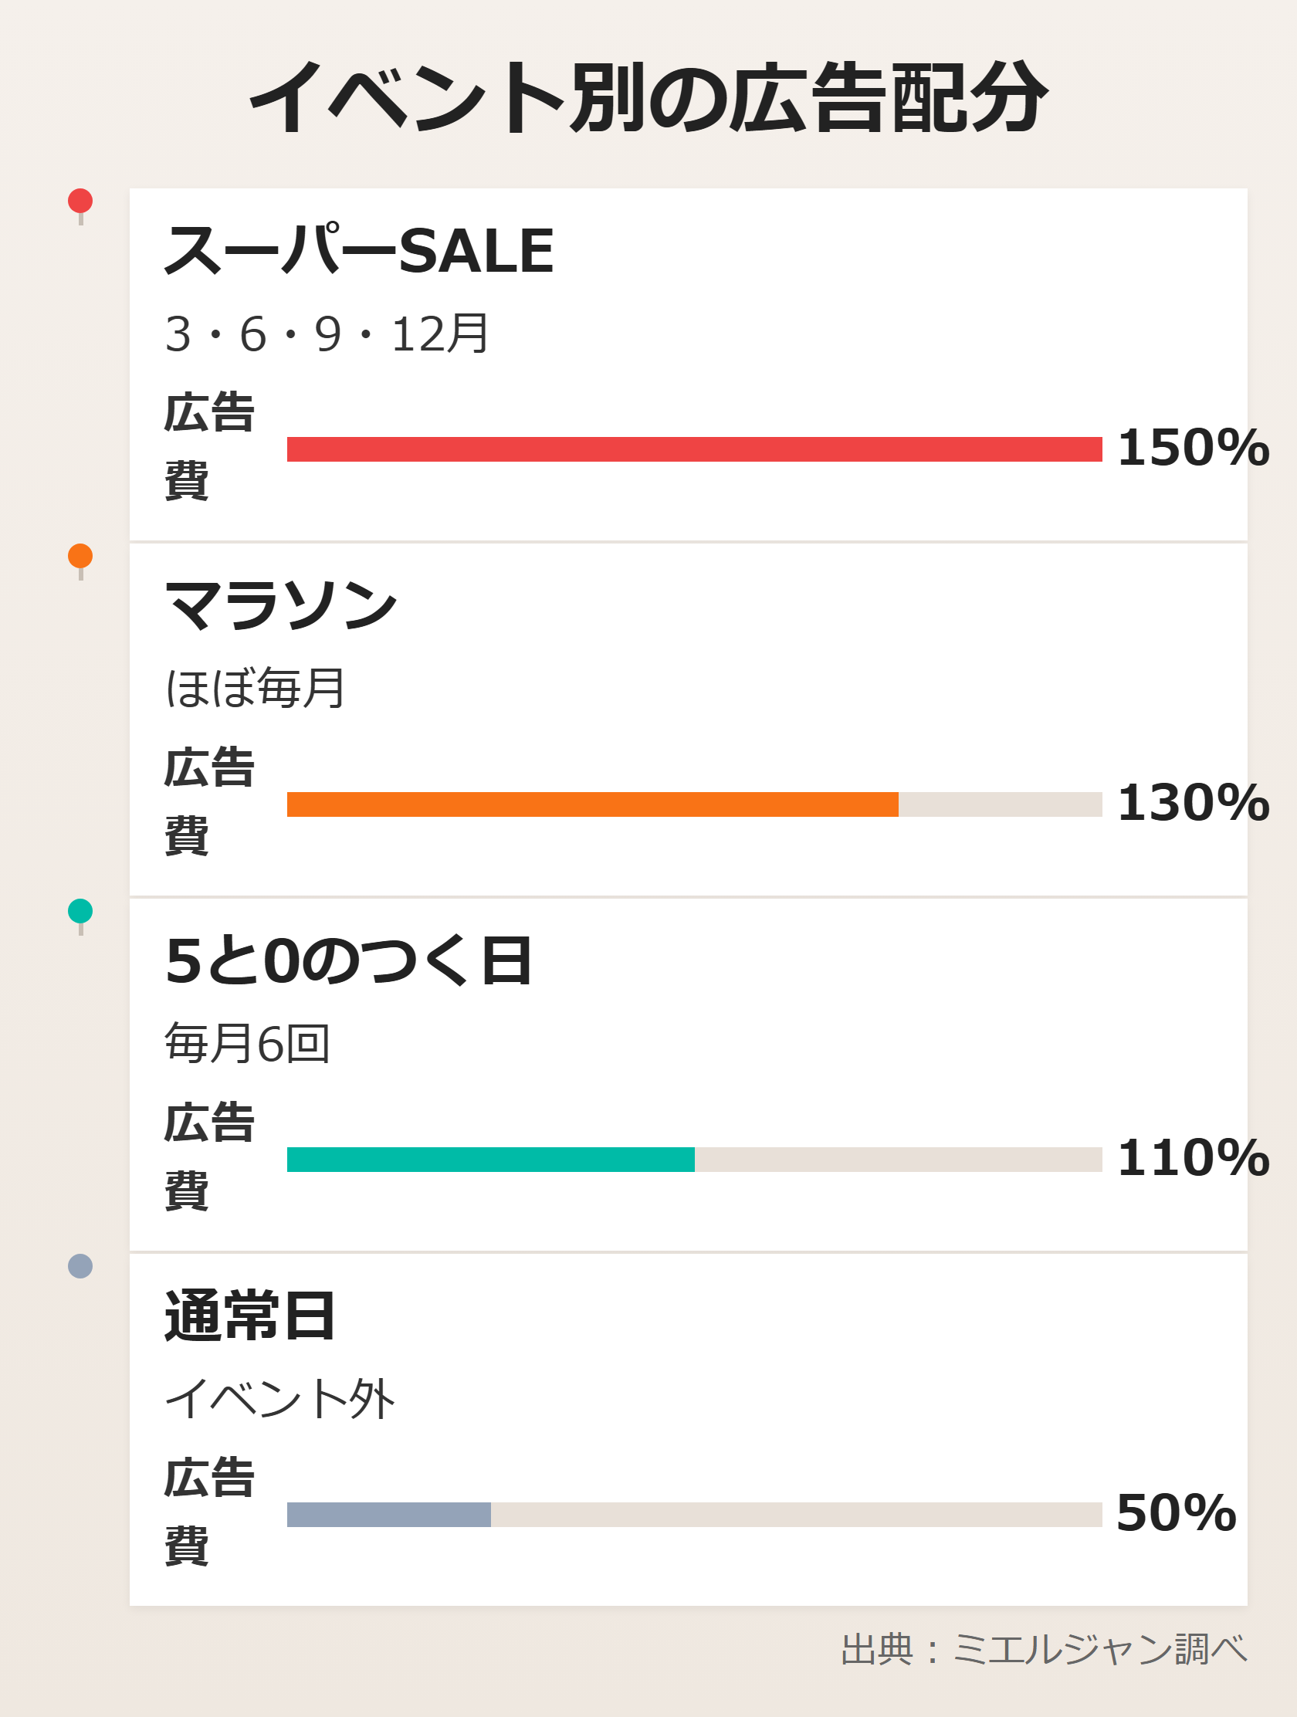Click the red 150% ad spend bar
Image resolution: width=1297 pixels, height=1717 pixels.
point(694,449)
